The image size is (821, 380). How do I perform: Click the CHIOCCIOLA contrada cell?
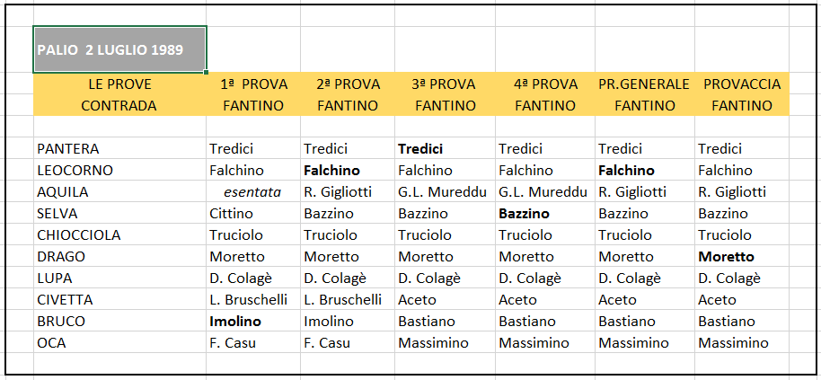pos(119,235)
